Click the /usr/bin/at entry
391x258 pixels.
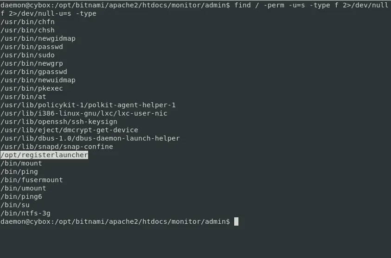point(24,97)
